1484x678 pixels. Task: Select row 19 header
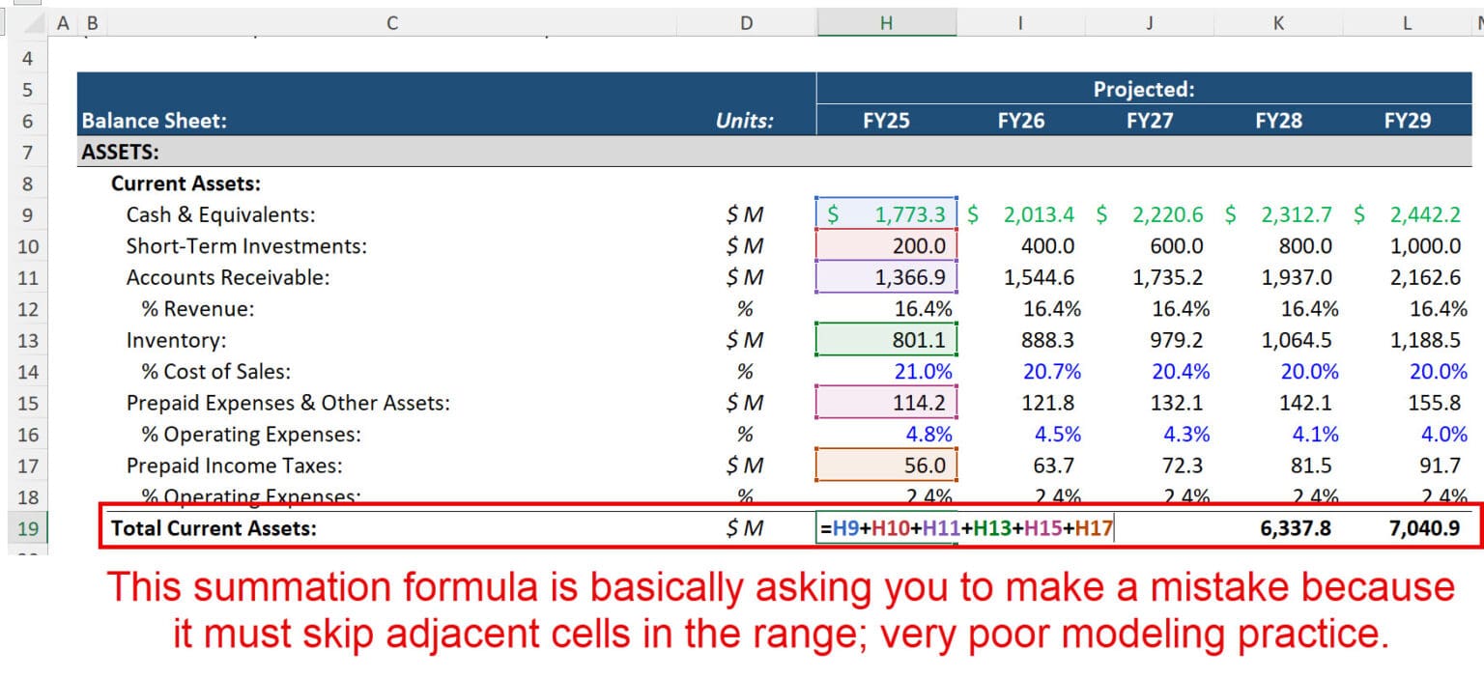click(29, 528)
